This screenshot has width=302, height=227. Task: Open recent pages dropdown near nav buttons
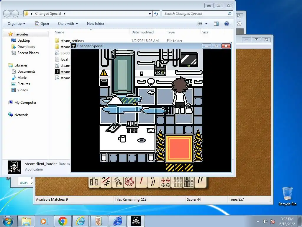point(21,14)
